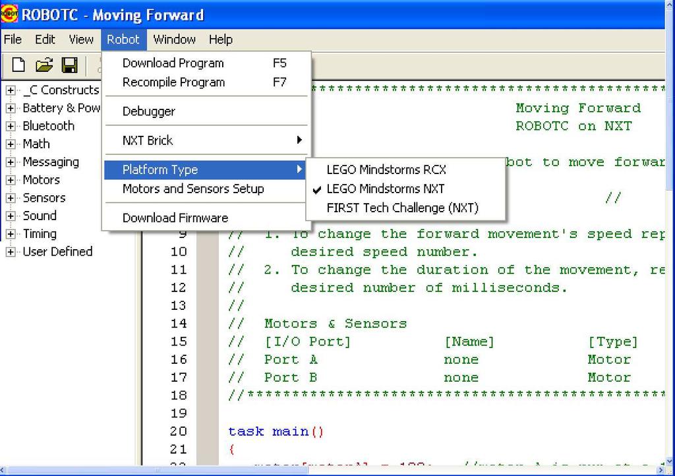Choose Recompile Program menu entry
Screen dimensions: 675x476
pos(206,82)
